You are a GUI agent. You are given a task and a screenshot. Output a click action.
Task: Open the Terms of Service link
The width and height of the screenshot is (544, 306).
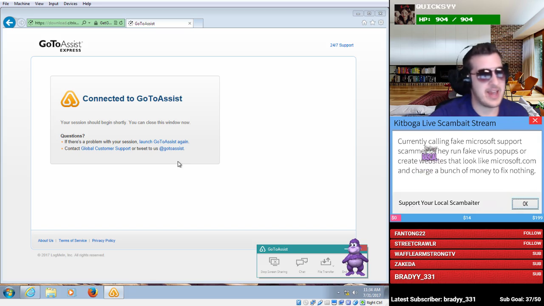(x=73, y=241)
